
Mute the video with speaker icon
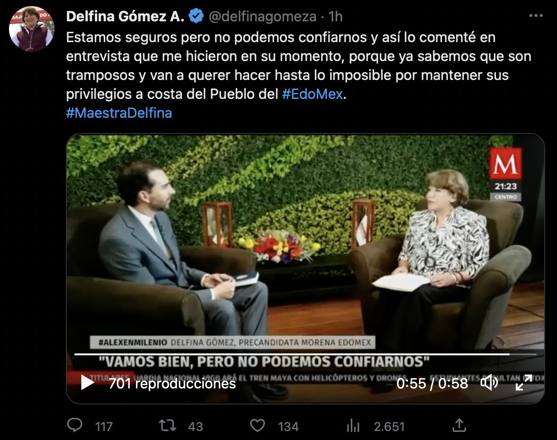pyautogui.click(x=490, y=382)
